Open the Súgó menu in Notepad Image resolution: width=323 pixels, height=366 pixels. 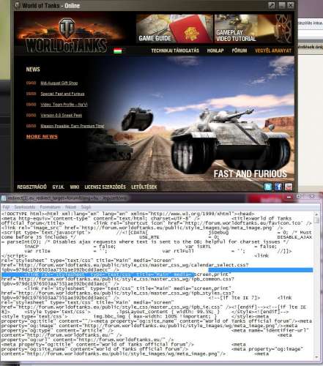click(86, 207)
